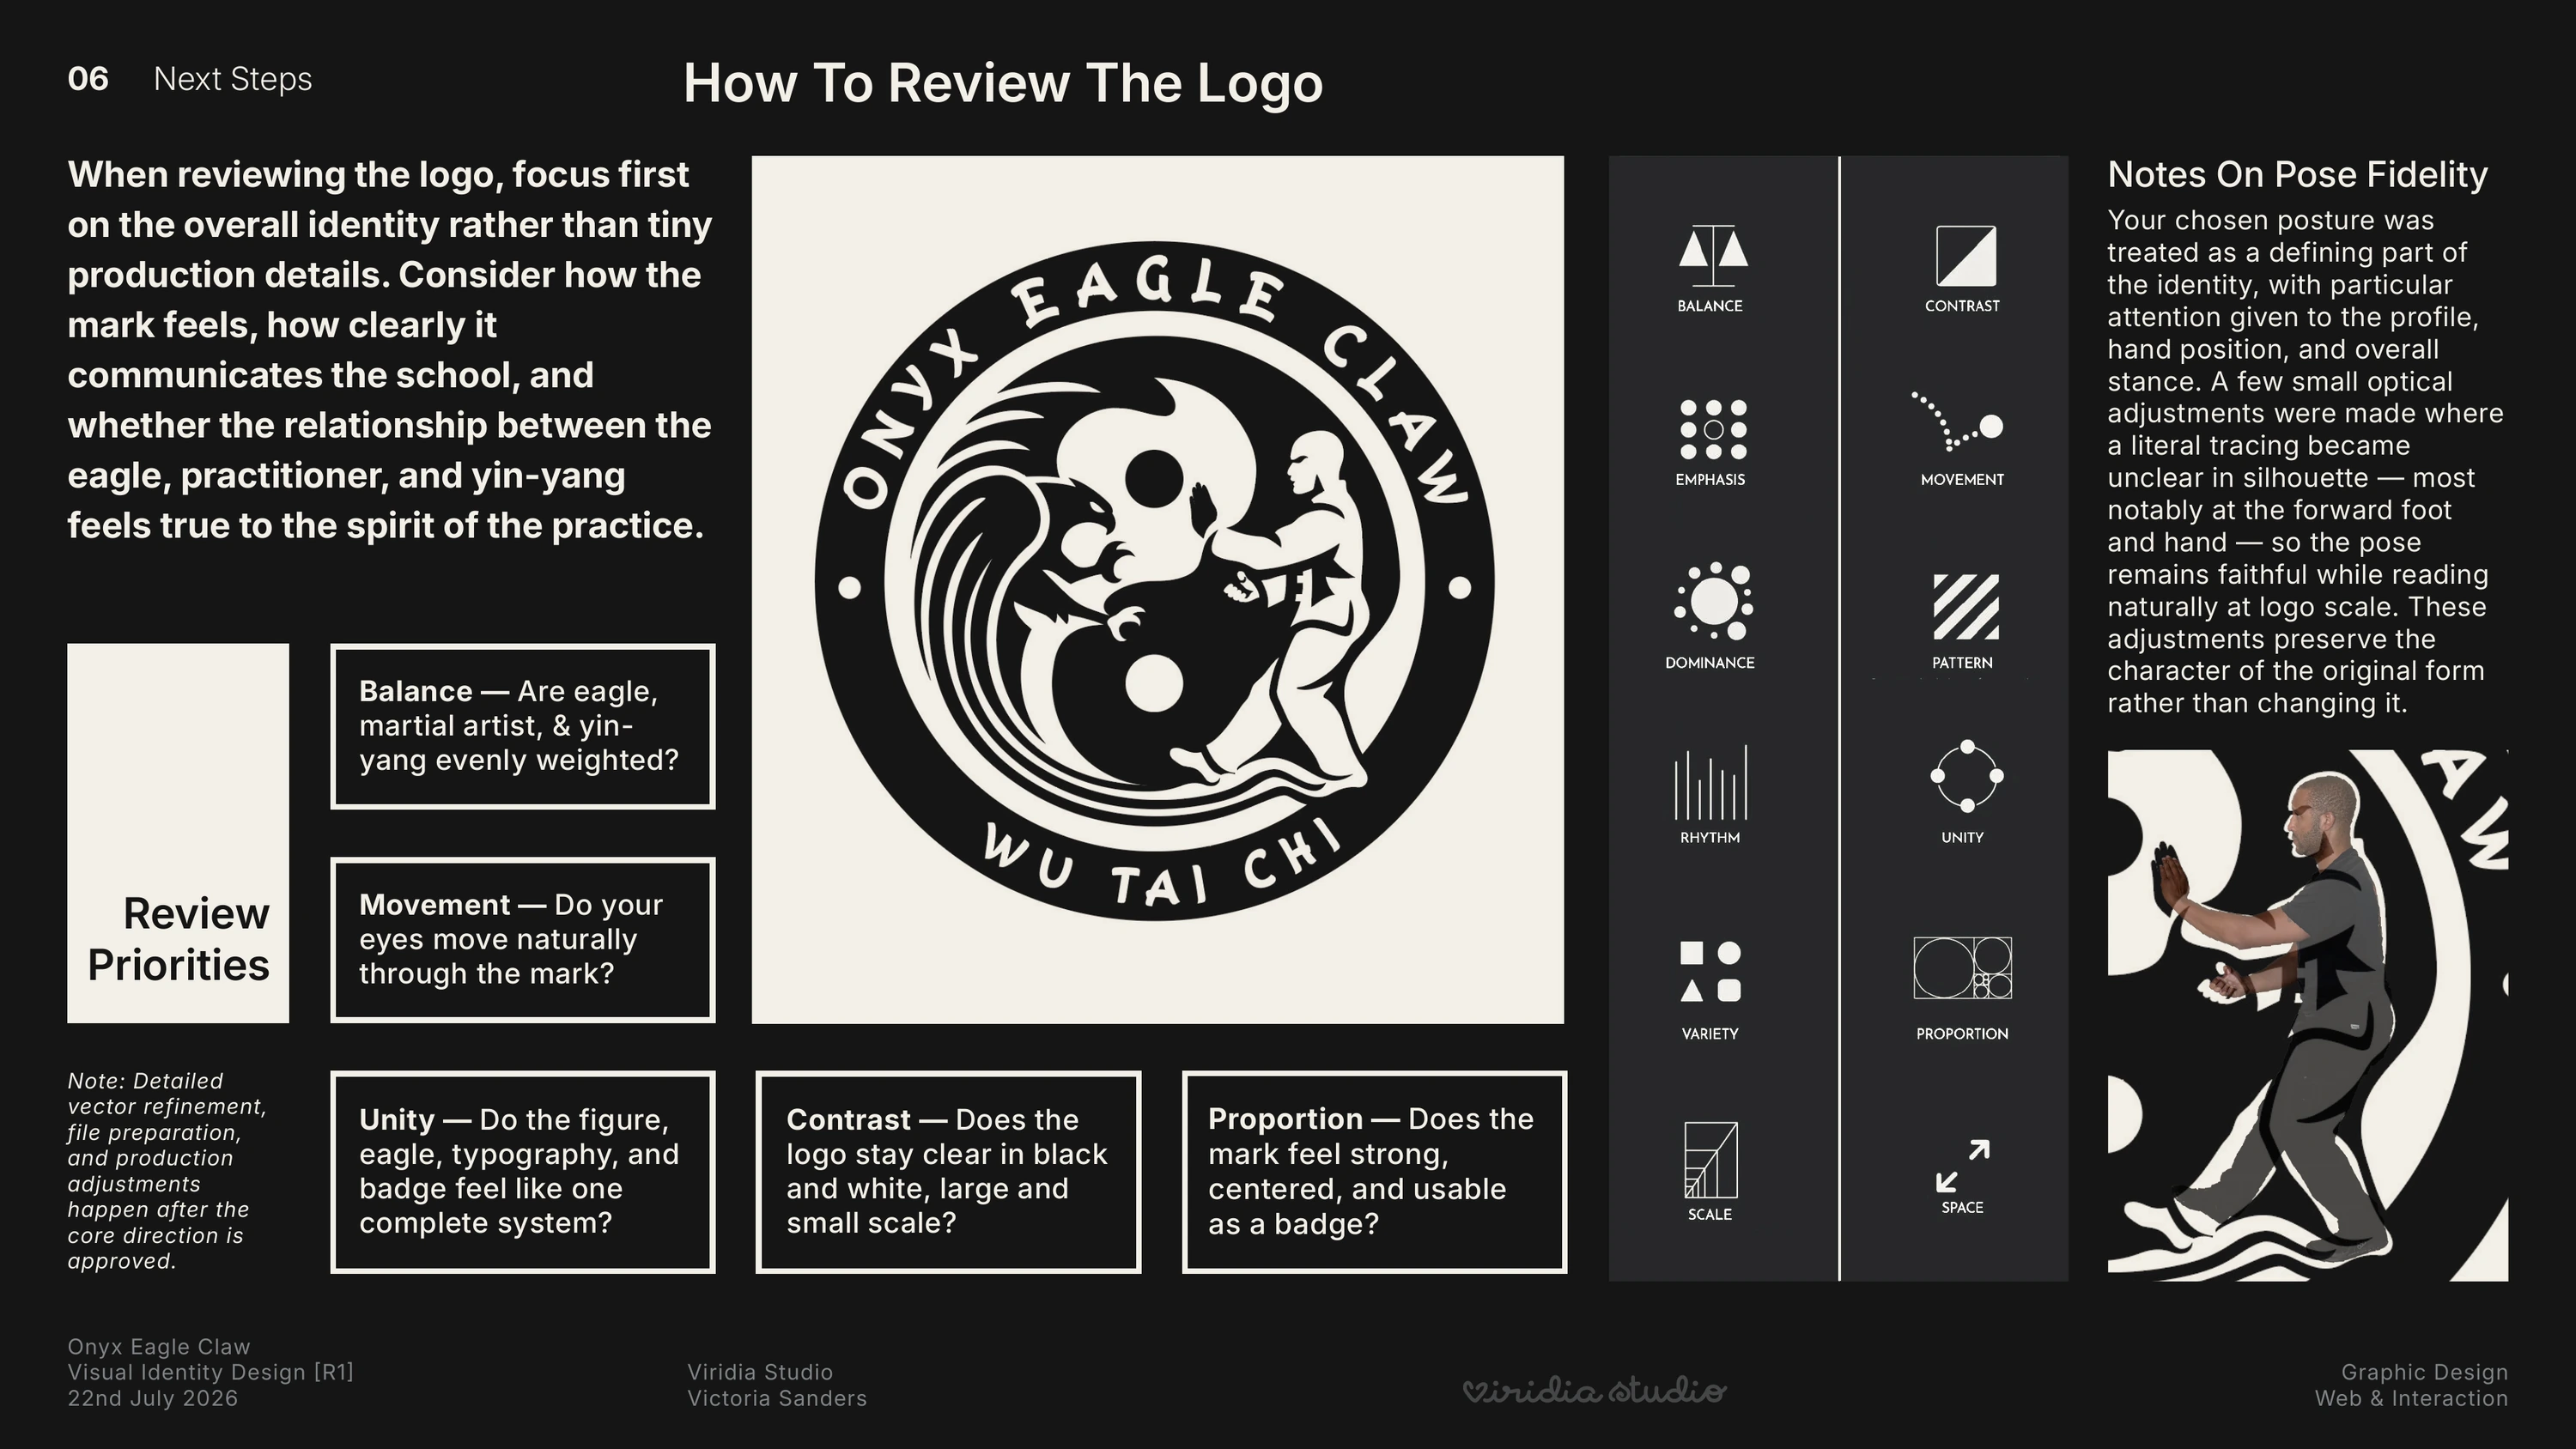Image resolution: width=2576 pixels, height=1449 pixels.
Task: Click 'Onyx Eagle Claw' in the footer
Action: tap(159, 1347)
